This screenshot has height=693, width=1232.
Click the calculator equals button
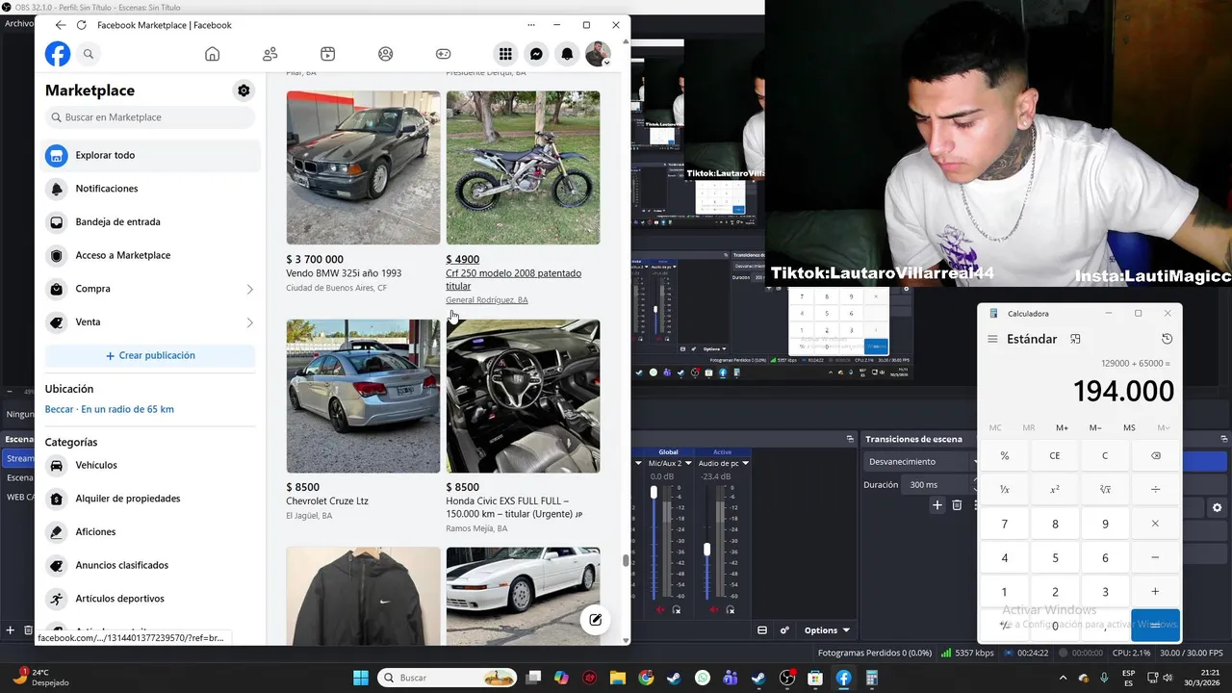1155,625
